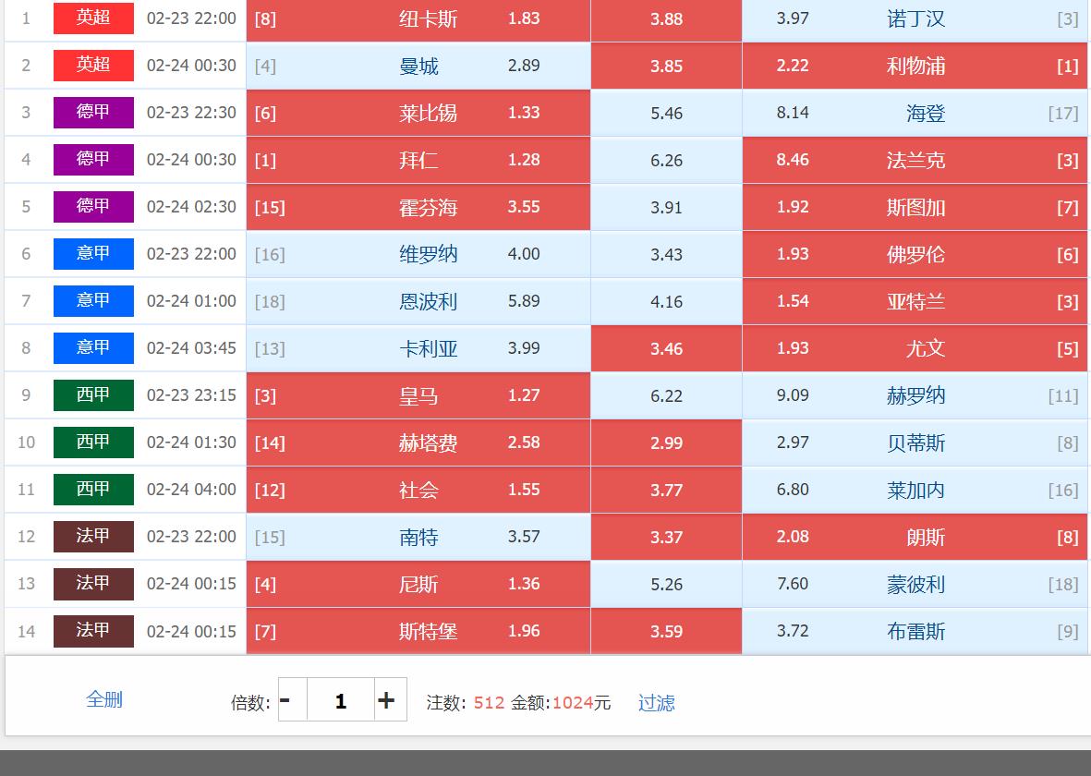Click the 全删 clear-all link
Screen dimensions: 1091x776
tap(104, 699)
